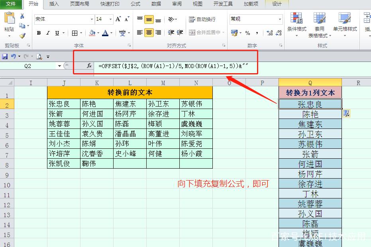Click the Copy icon in clipboard group
This screenshot has width=371, height=247.
[x=22, y=25]
